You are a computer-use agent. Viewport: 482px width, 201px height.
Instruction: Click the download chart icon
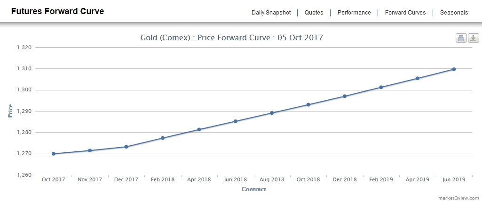point(473,38)
